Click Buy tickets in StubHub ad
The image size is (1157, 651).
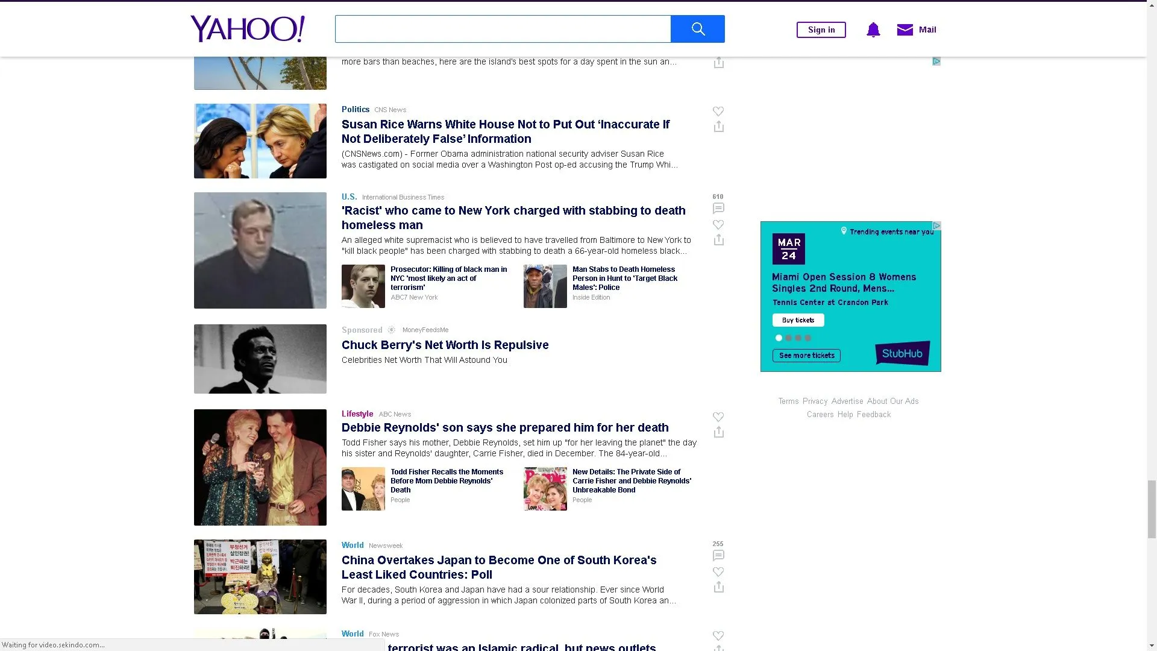(798, 320)
